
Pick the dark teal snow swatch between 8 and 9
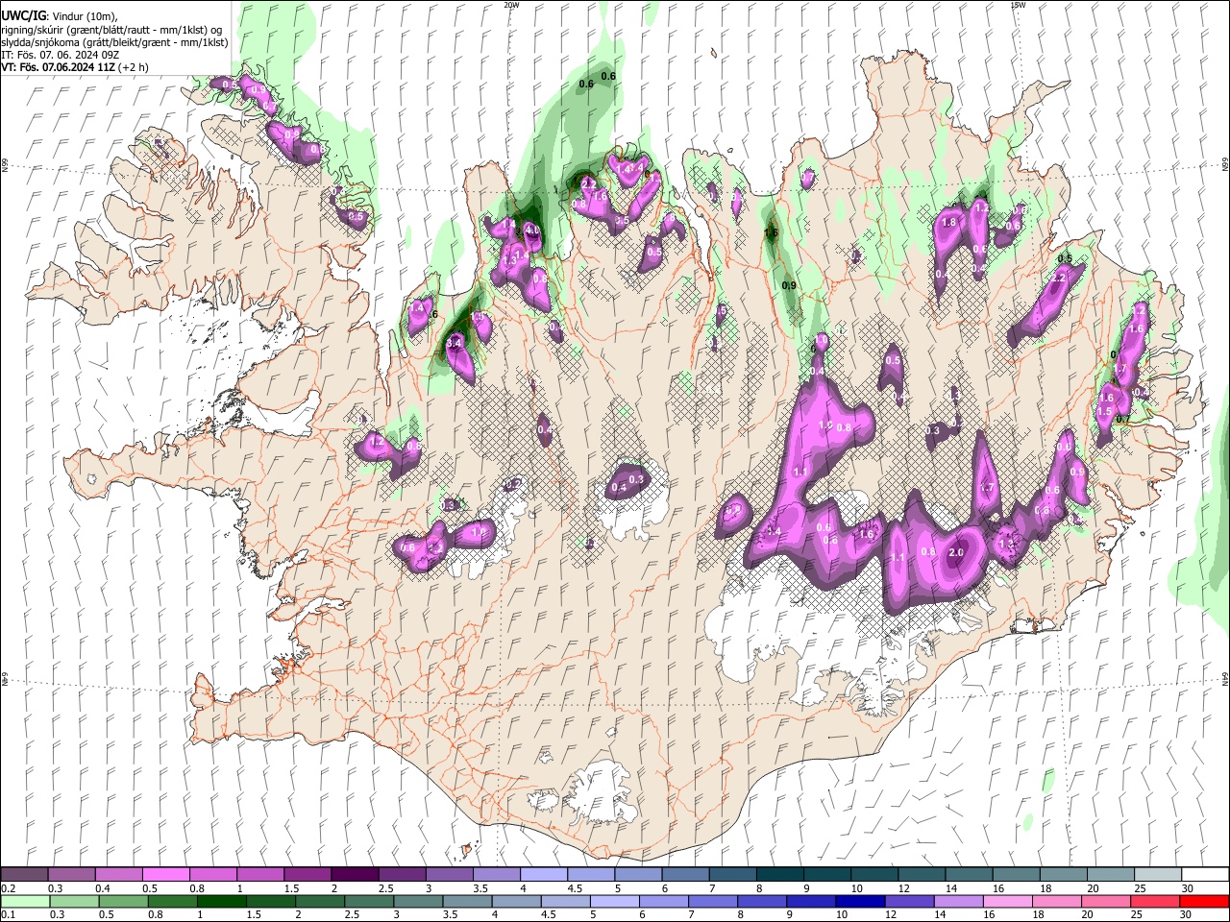(x=778, y=874)
